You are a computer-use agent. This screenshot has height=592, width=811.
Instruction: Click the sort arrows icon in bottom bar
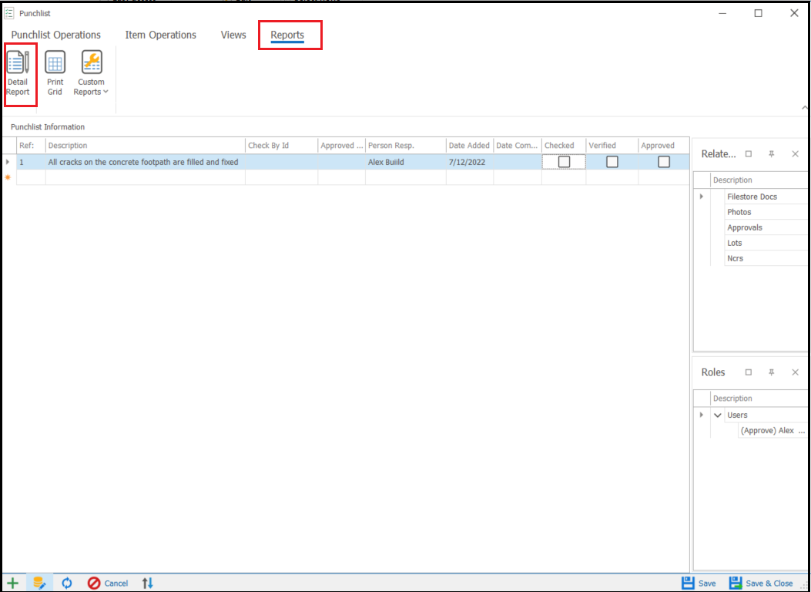pyautogui.click(x=148, y=583)
